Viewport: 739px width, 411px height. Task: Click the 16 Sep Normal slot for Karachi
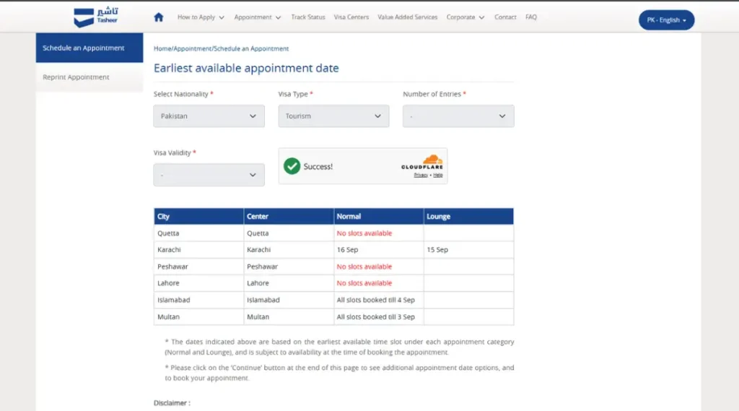(x=347, y=250)
